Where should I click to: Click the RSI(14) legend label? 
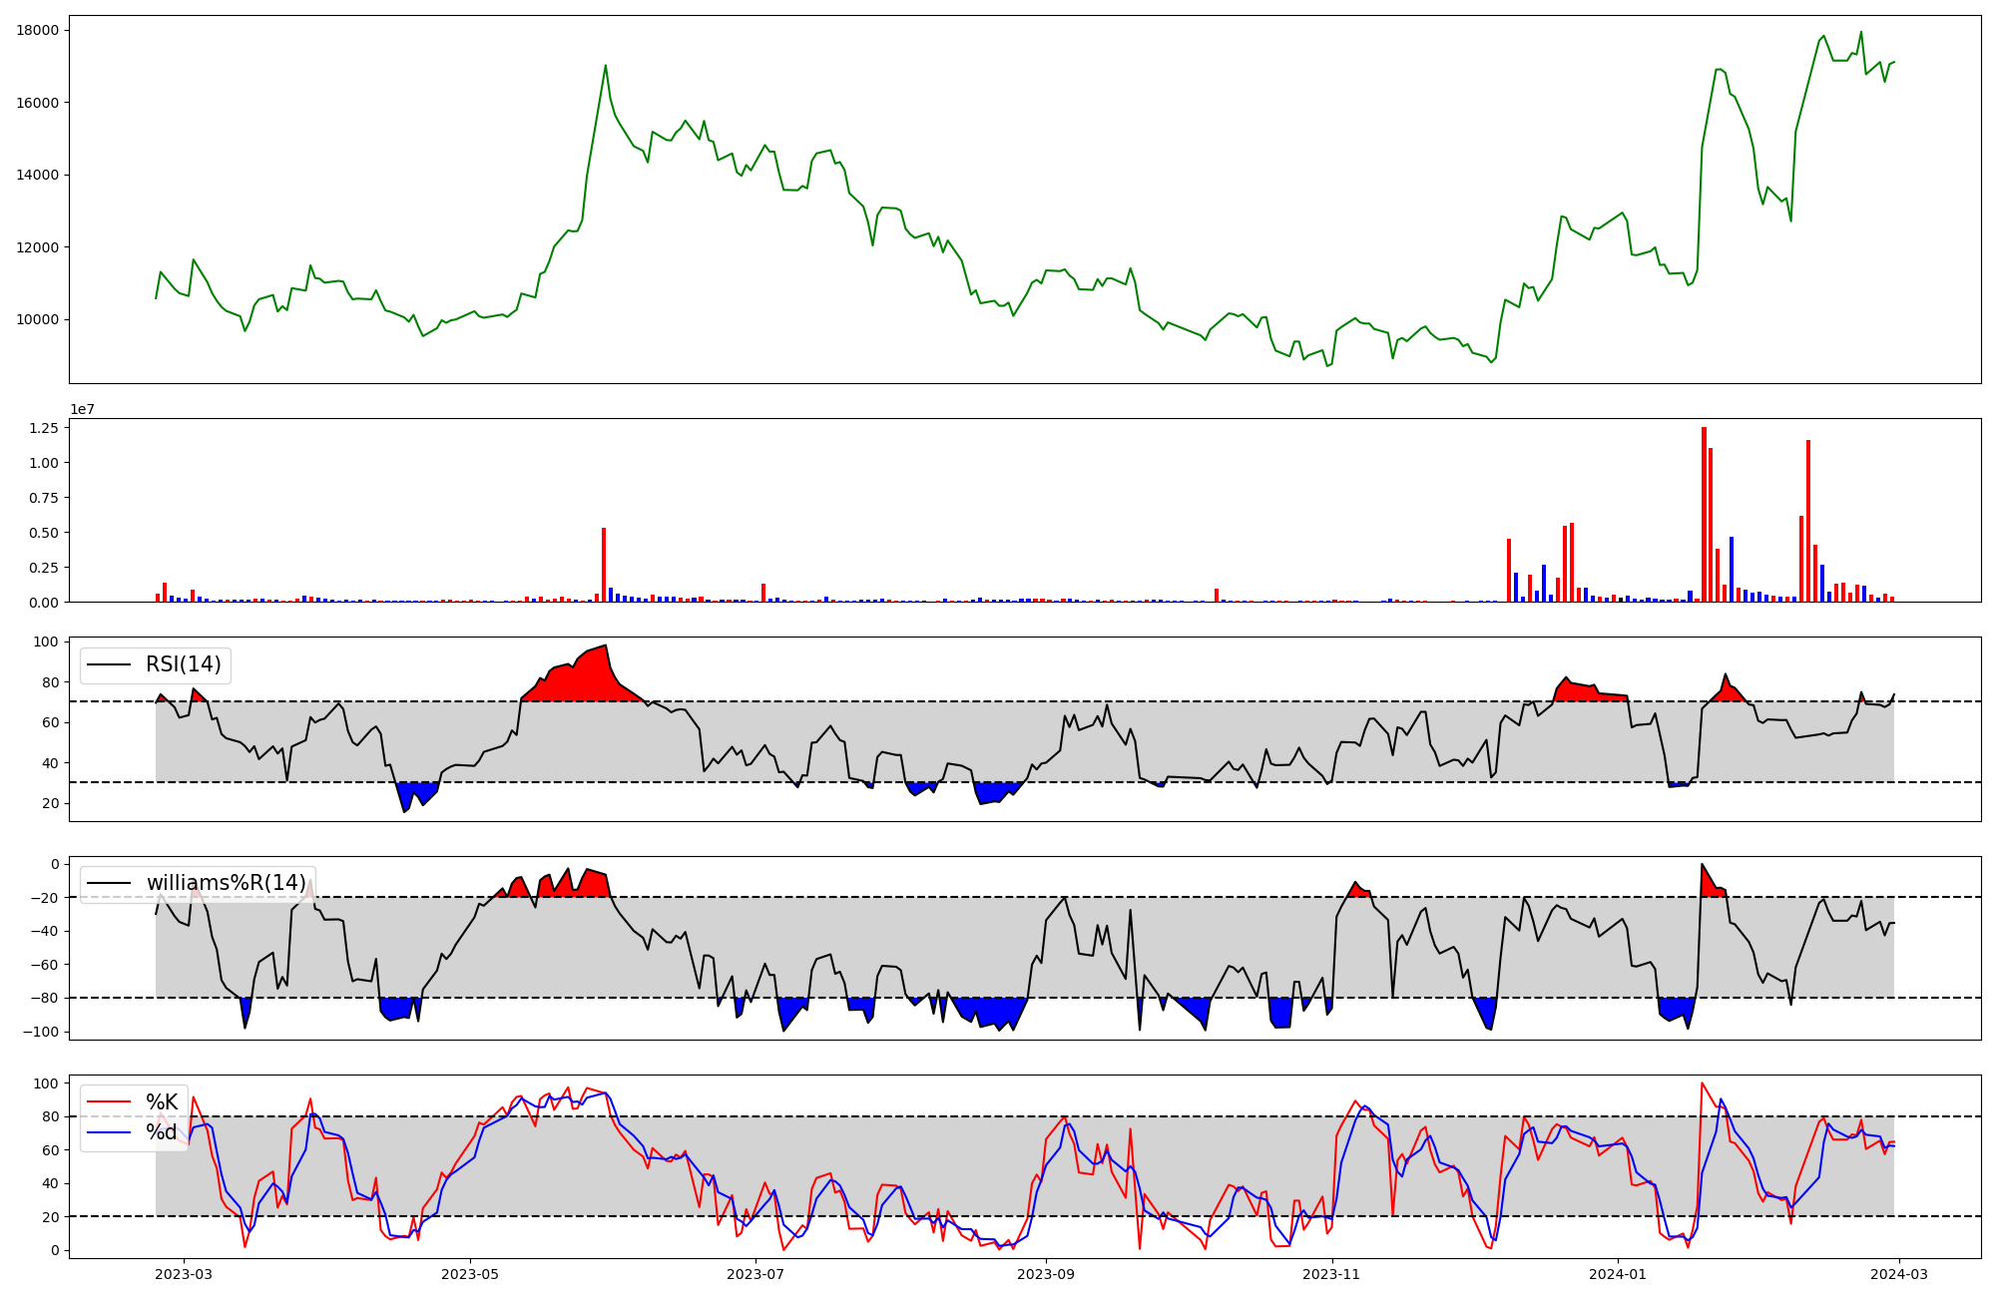click(184, 665)
